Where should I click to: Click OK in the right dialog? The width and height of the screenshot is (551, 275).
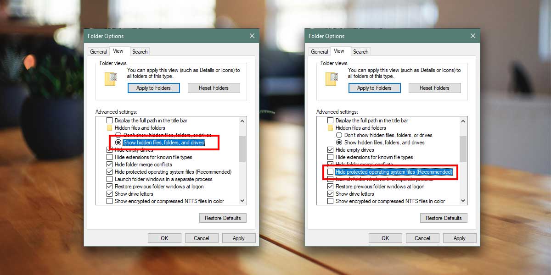tap(385, 238)
